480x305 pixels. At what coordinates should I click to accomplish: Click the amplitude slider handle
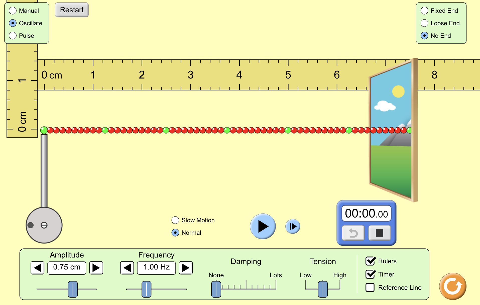tap(73, 289)
